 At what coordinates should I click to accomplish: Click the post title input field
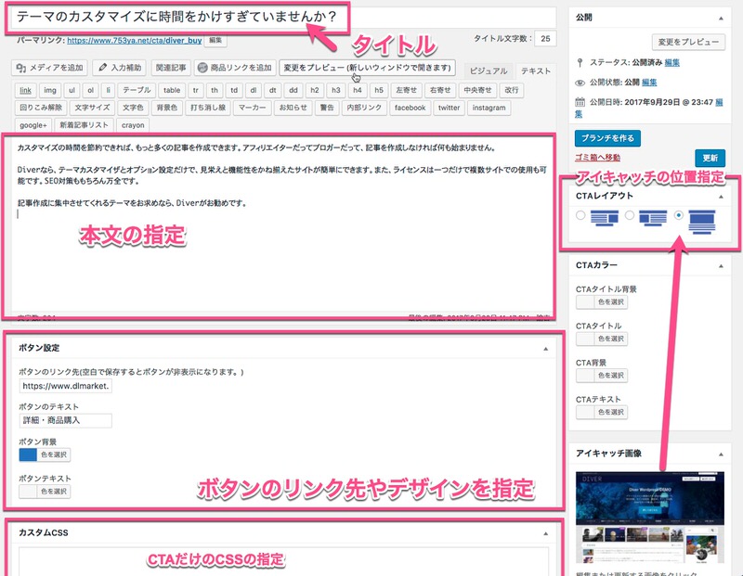tap(284, 17)
